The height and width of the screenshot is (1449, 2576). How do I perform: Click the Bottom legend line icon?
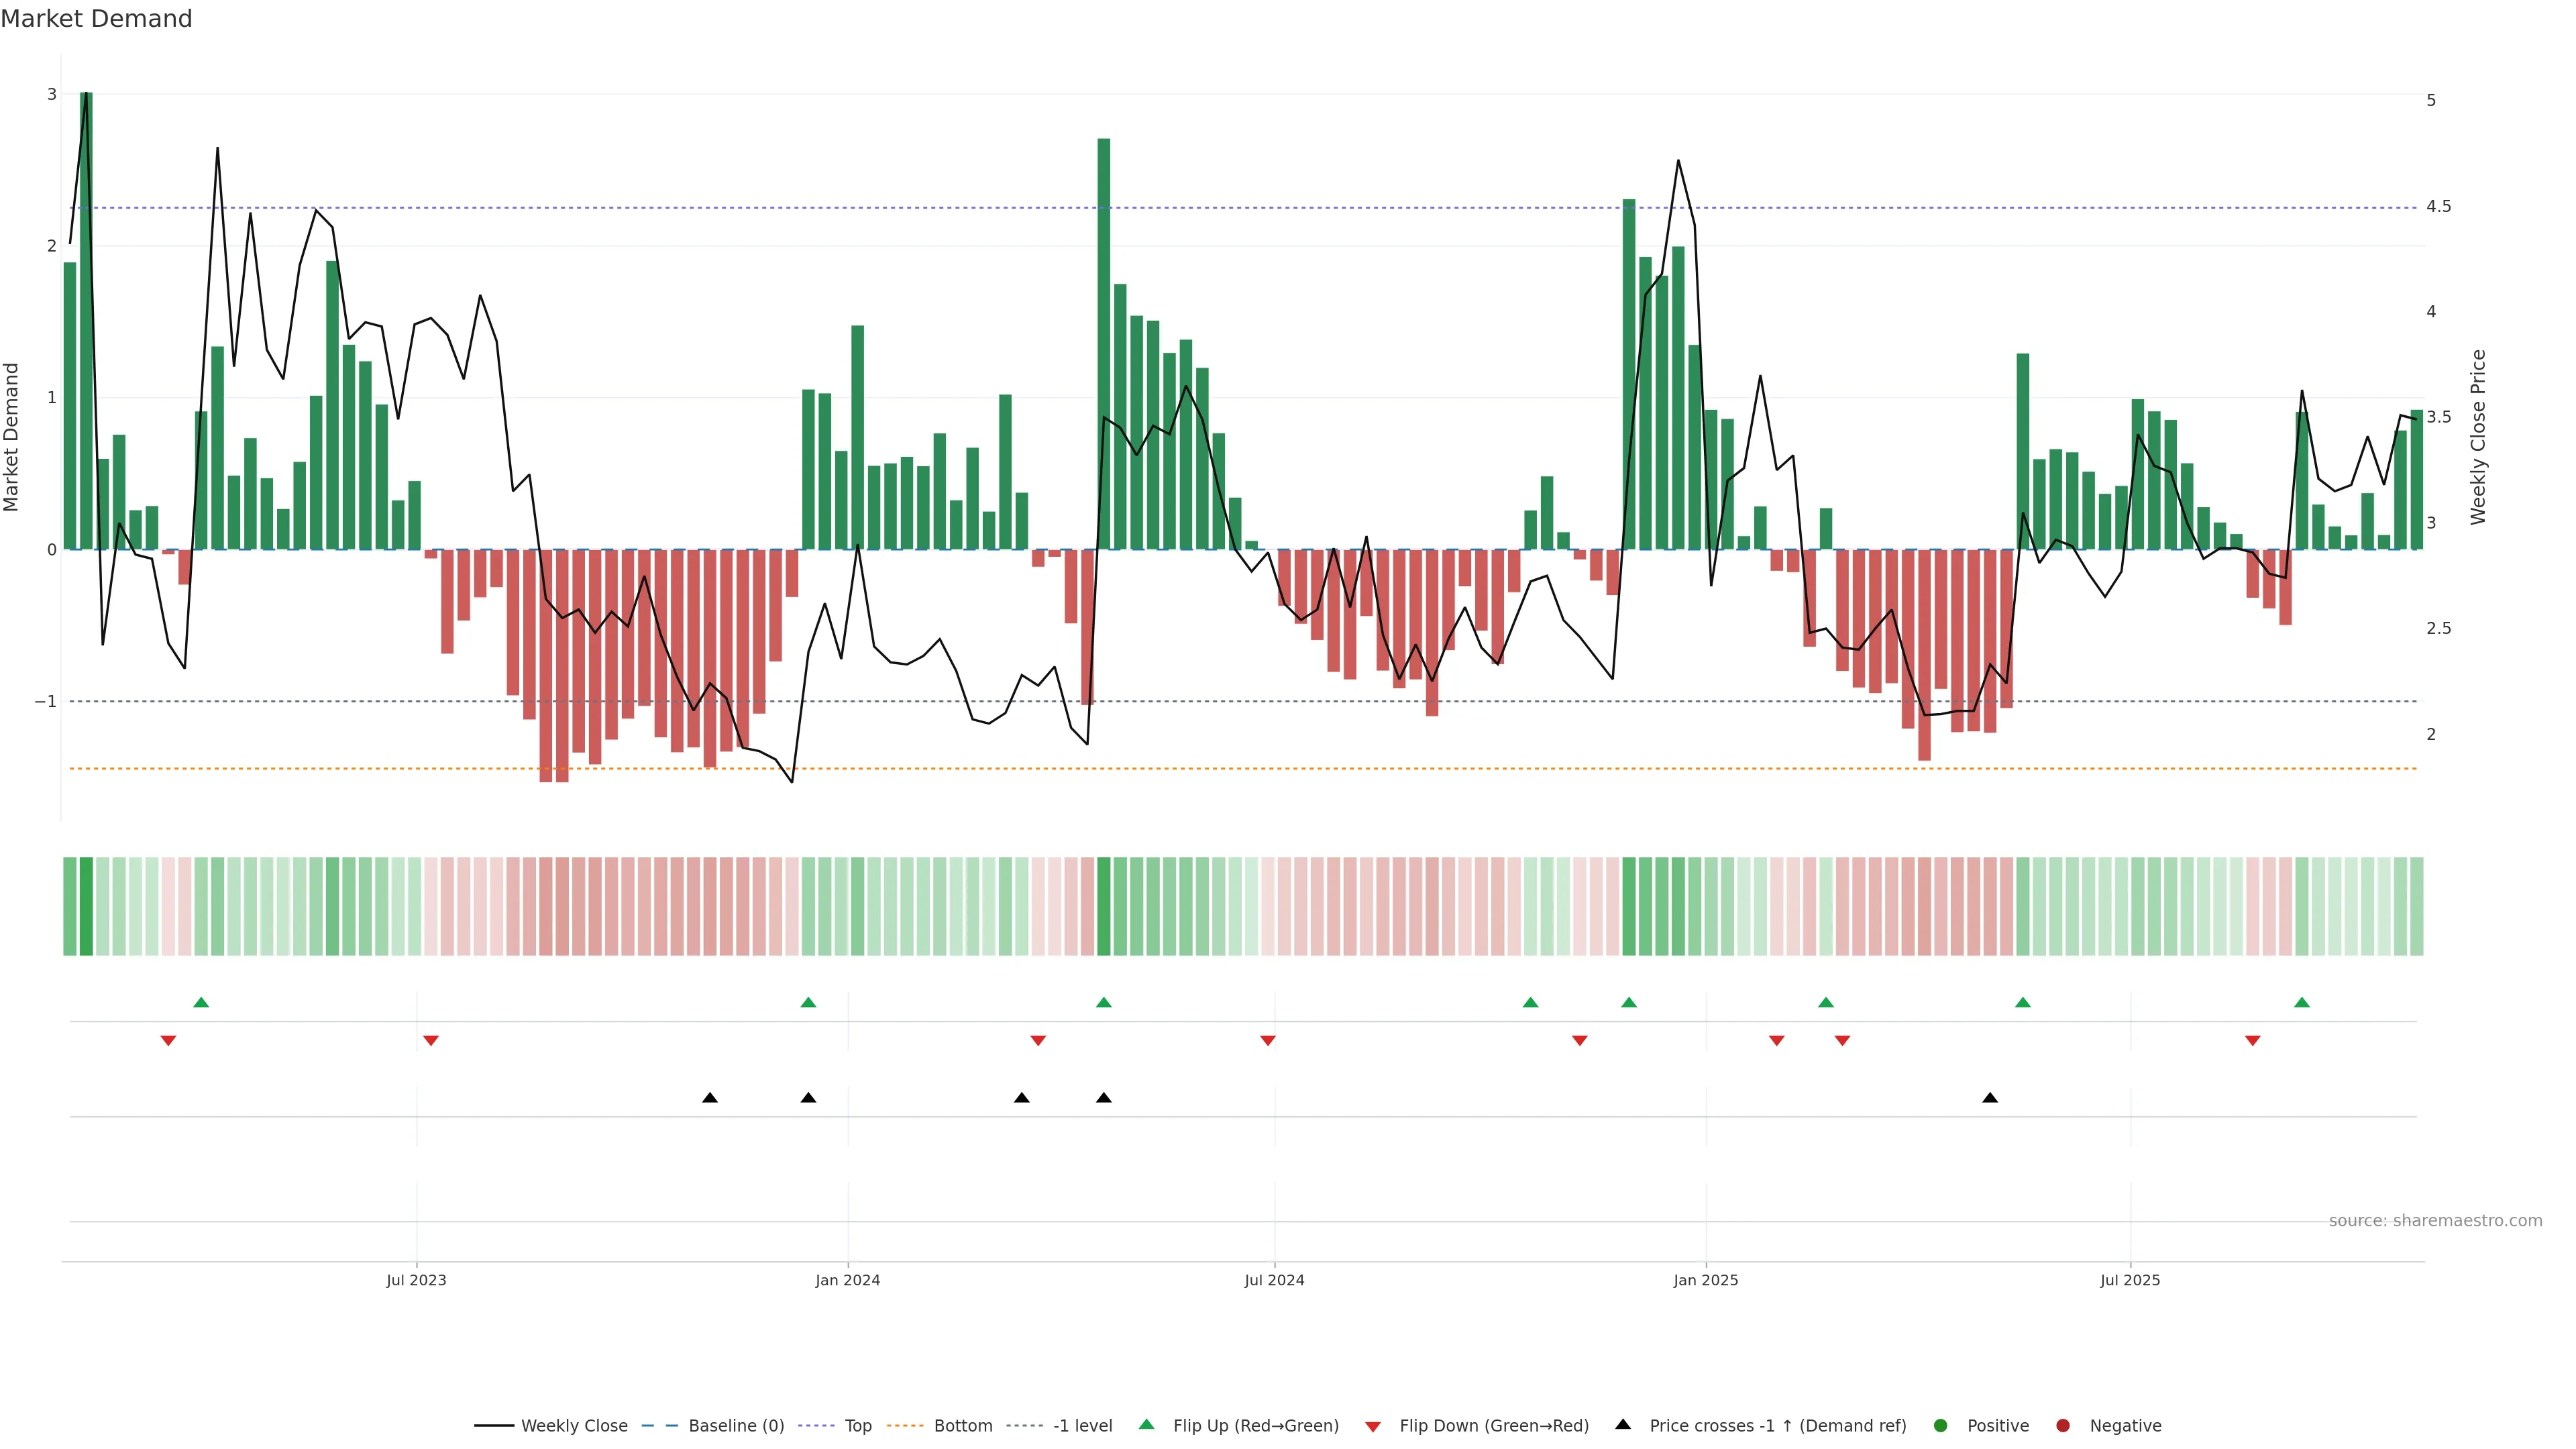pos(906,1425)
